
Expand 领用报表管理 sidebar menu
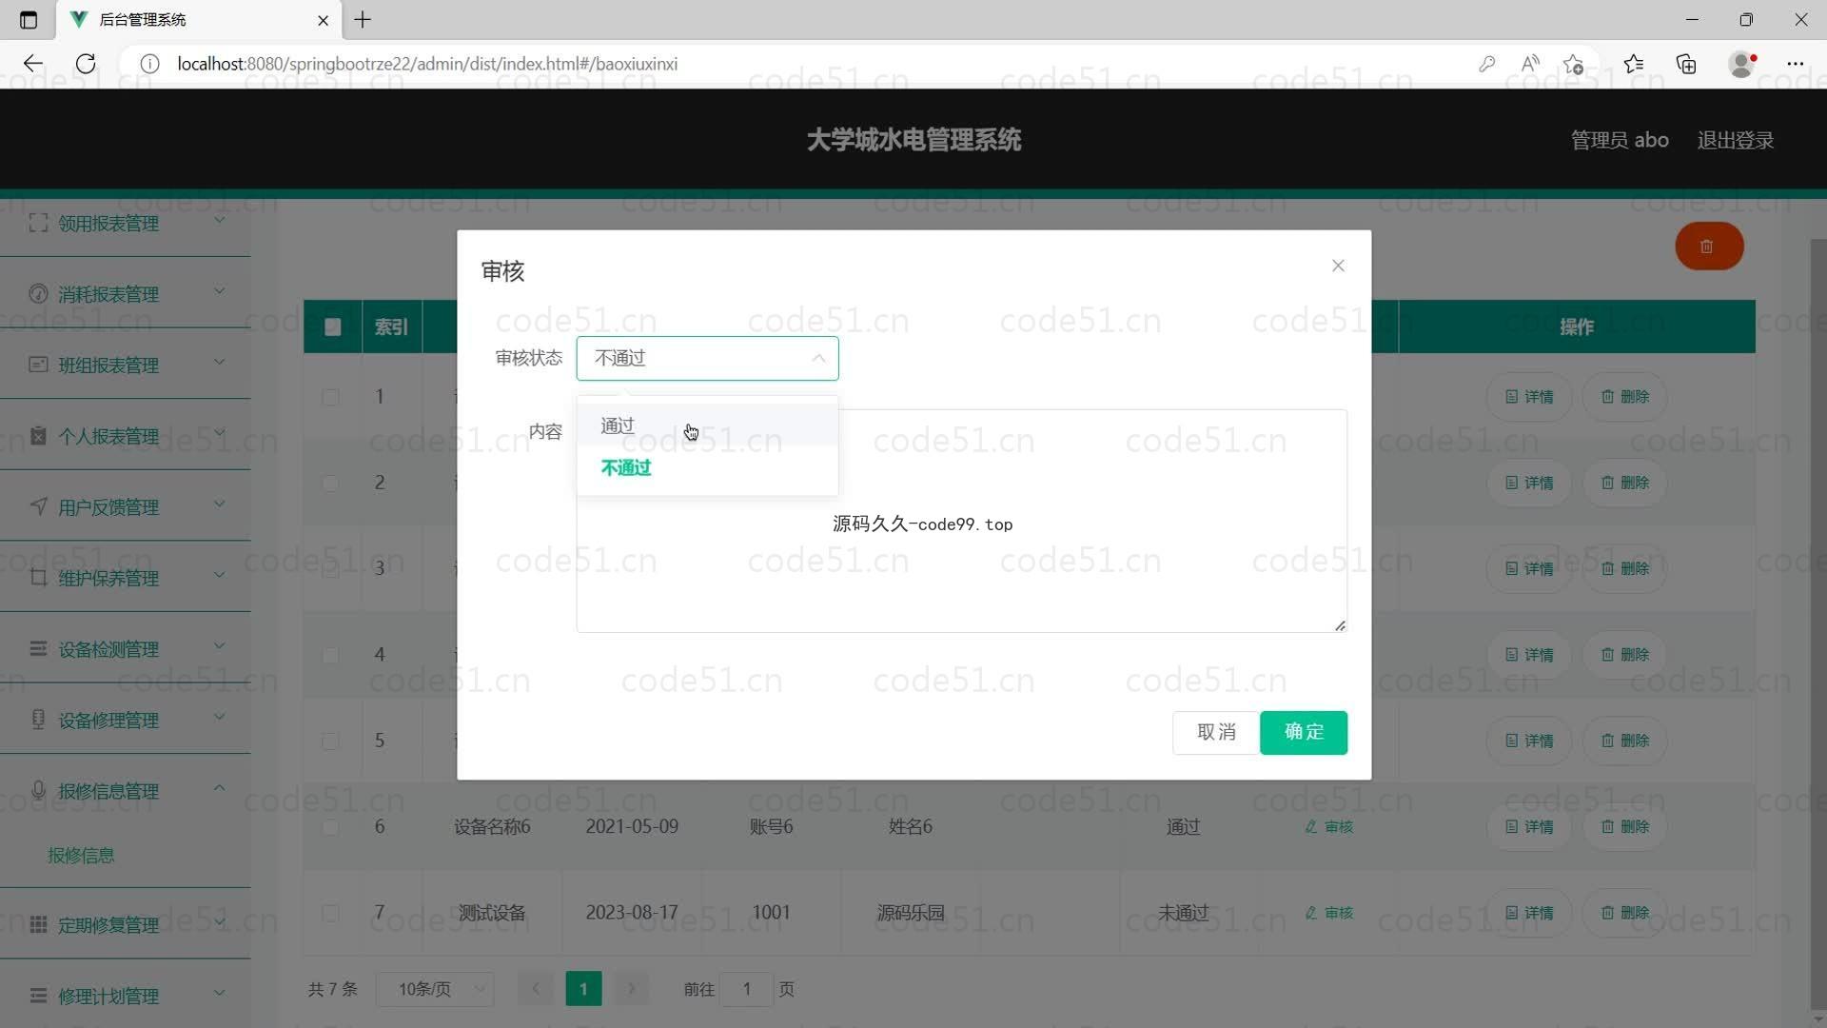pyautogui.click(x=126, y=223)
